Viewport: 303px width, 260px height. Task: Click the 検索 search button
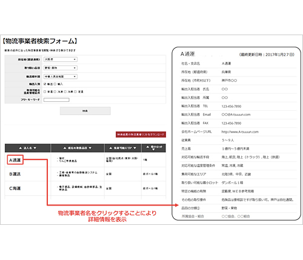[x=85, y=111]
